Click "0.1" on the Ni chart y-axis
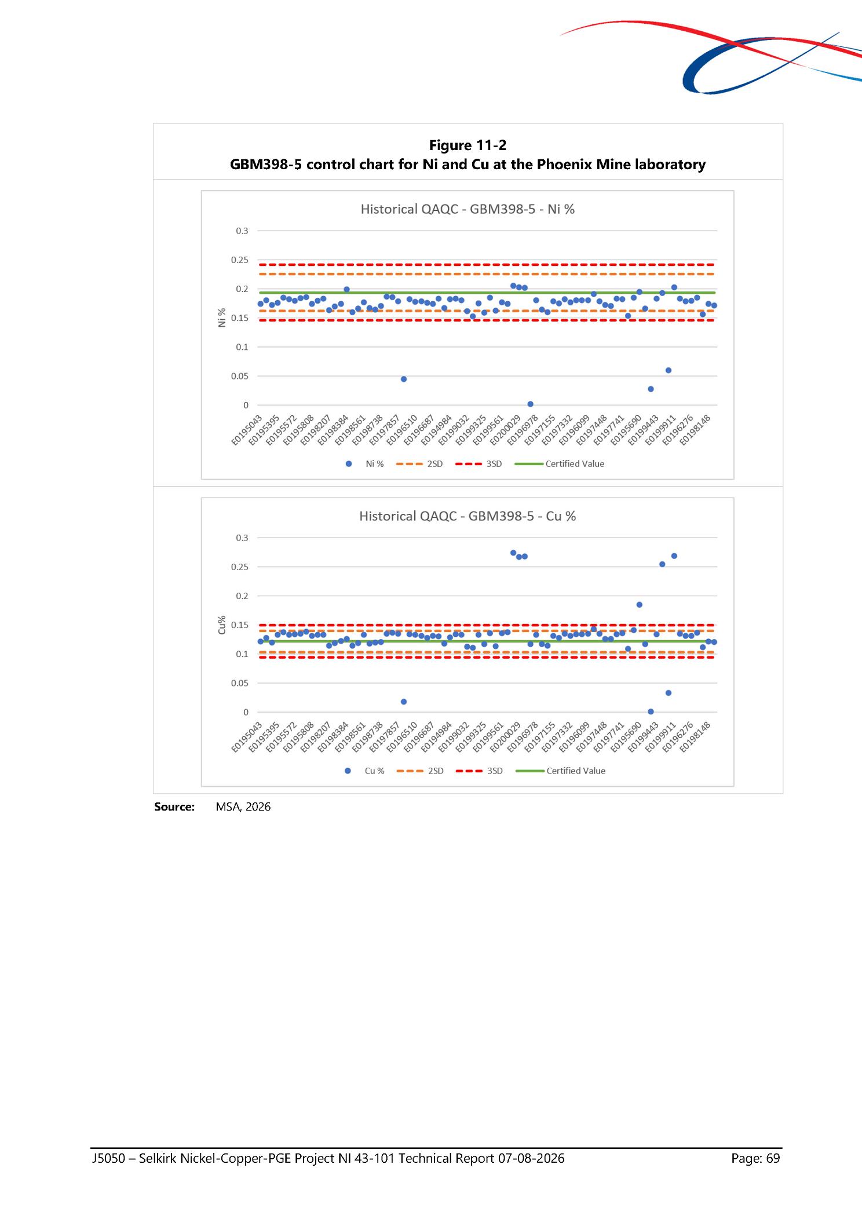Viewport: 862px width, 1219px height. (x=242, y=347)
